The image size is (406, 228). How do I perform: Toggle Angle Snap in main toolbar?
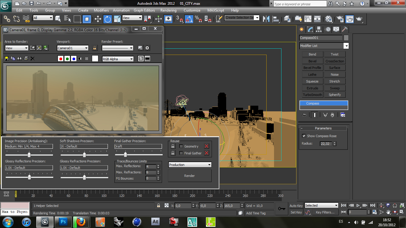pyautogui.click(x=189, y=19)
